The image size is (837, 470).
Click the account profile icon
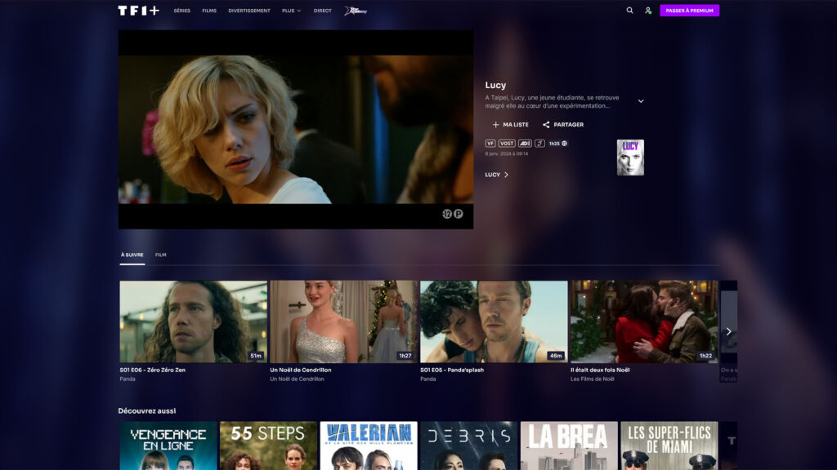(x=648, y=11)
